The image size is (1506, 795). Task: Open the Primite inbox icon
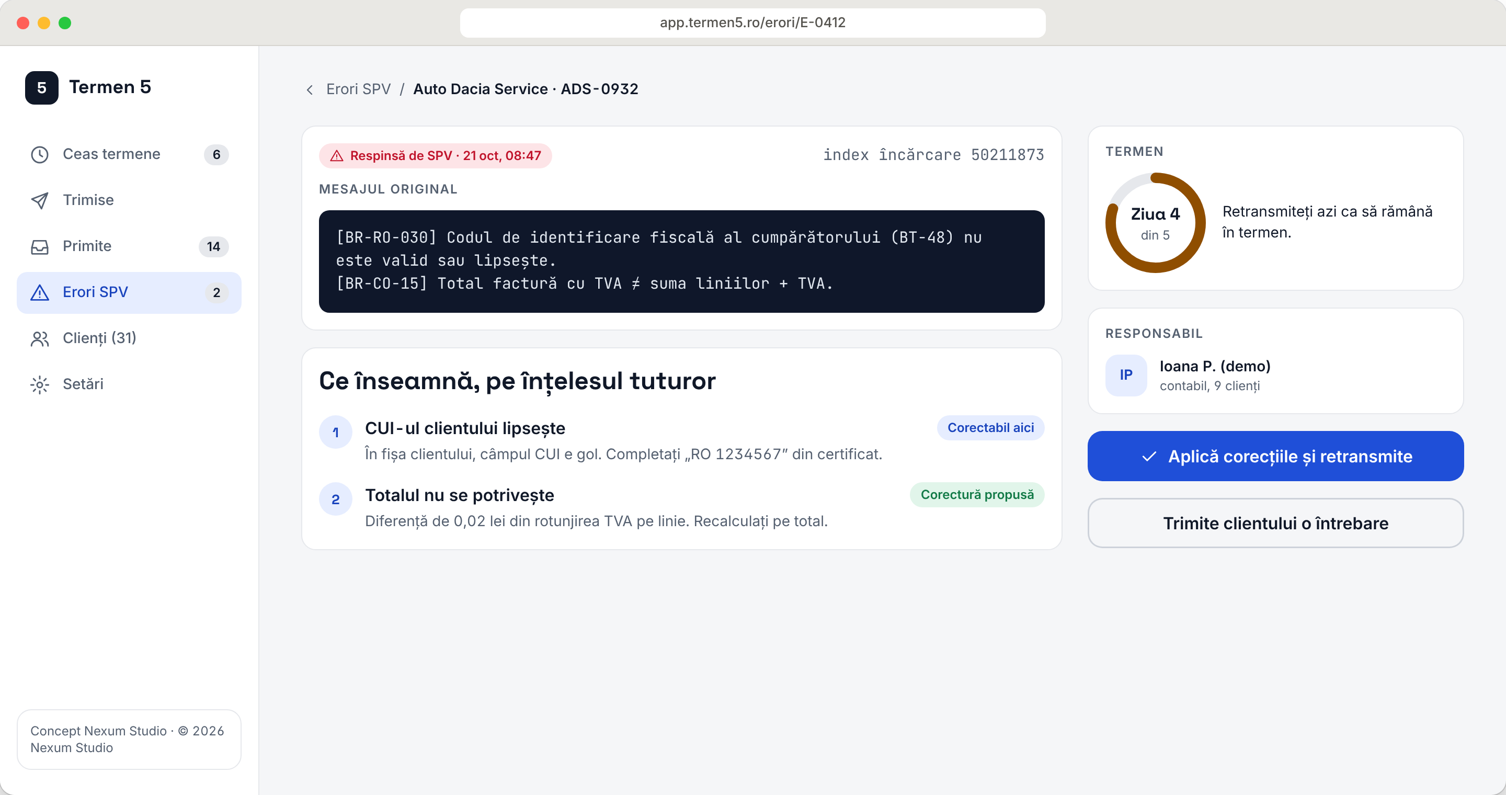pos(40,247)
